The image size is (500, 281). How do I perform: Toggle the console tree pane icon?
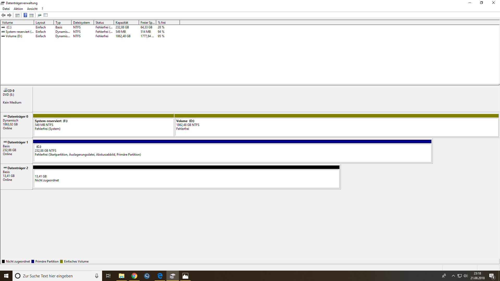coord(17,15)
